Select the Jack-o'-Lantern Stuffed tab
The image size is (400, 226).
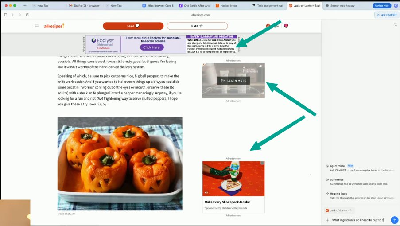click(305, 6)
